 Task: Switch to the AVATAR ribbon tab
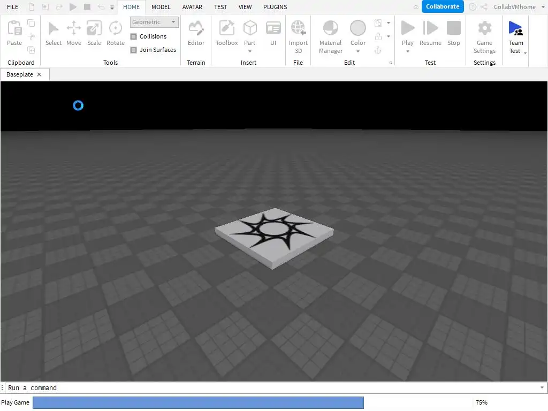pos(192,7)
